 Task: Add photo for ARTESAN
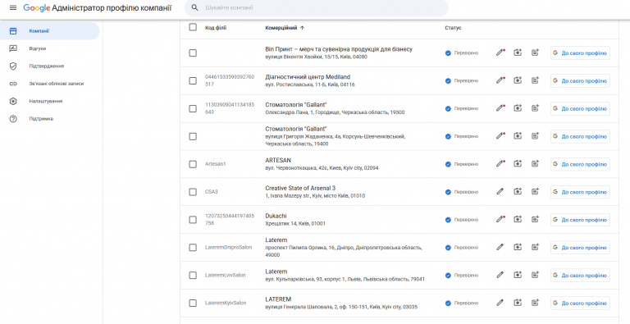pyautogui.click(x=518, y=164)
